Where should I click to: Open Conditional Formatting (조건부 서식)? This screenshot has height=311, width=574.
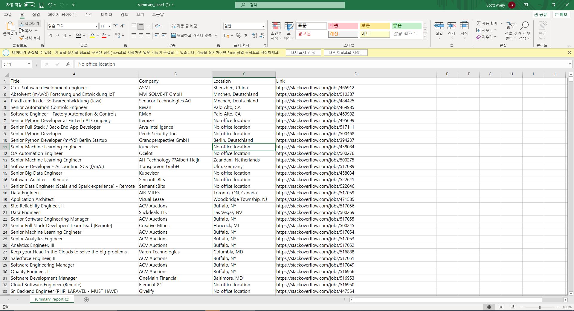click(276, 31)
